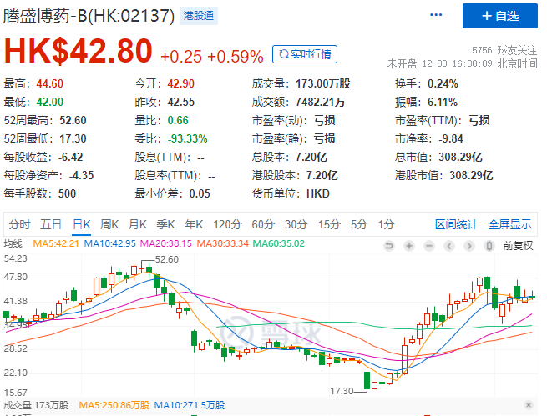Click the 最低 value 42.00
The height and width of the screenshot is (416, 547).
pyautogui.click(x=49, y=102)
